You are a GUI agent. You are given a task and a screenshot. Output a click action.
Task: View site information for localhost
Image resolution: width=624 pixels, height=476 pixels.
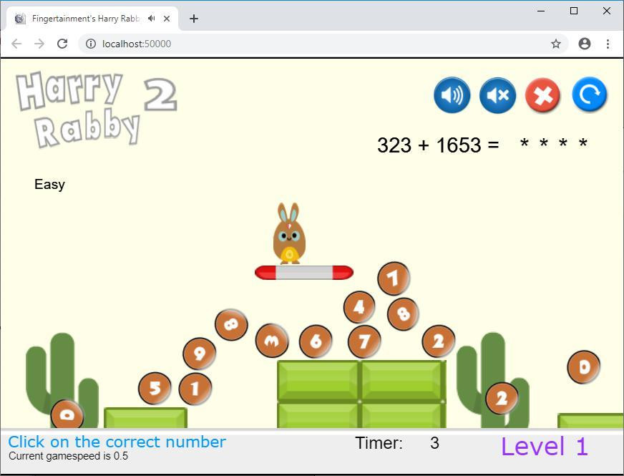(91, 44)
